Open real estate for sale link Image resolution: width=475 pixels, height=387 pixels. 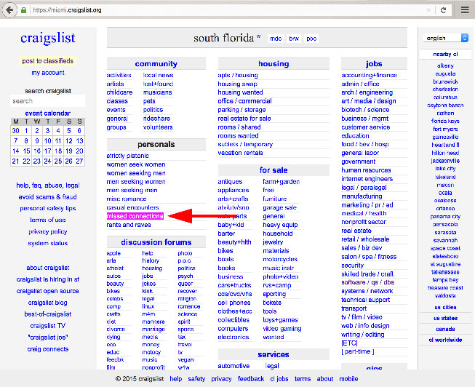(244, 119)
